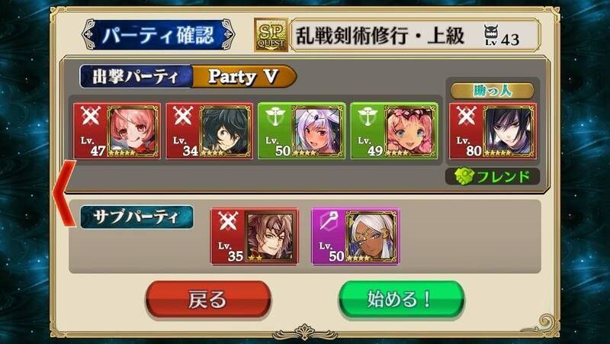Click the green 始める！ start button

pyautogui.click(x=401, y=300)
